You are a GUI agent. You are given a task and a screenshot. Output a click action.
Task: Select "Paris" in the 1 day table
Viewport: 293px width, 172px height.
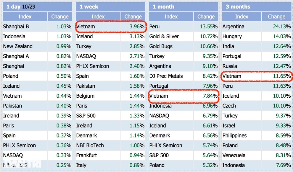tap(9, 125)
